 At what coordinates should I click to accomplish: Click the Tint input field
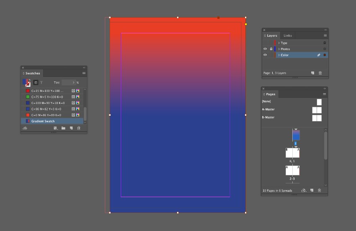click(68, 82)
